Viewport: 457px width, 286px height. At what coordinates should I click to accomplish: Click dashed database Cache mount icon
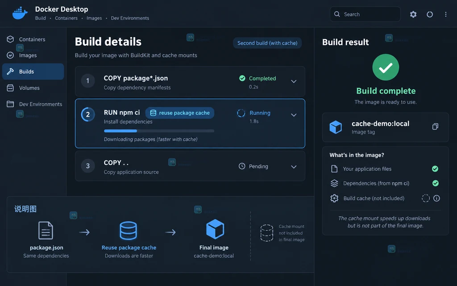(x=267, y=233)
